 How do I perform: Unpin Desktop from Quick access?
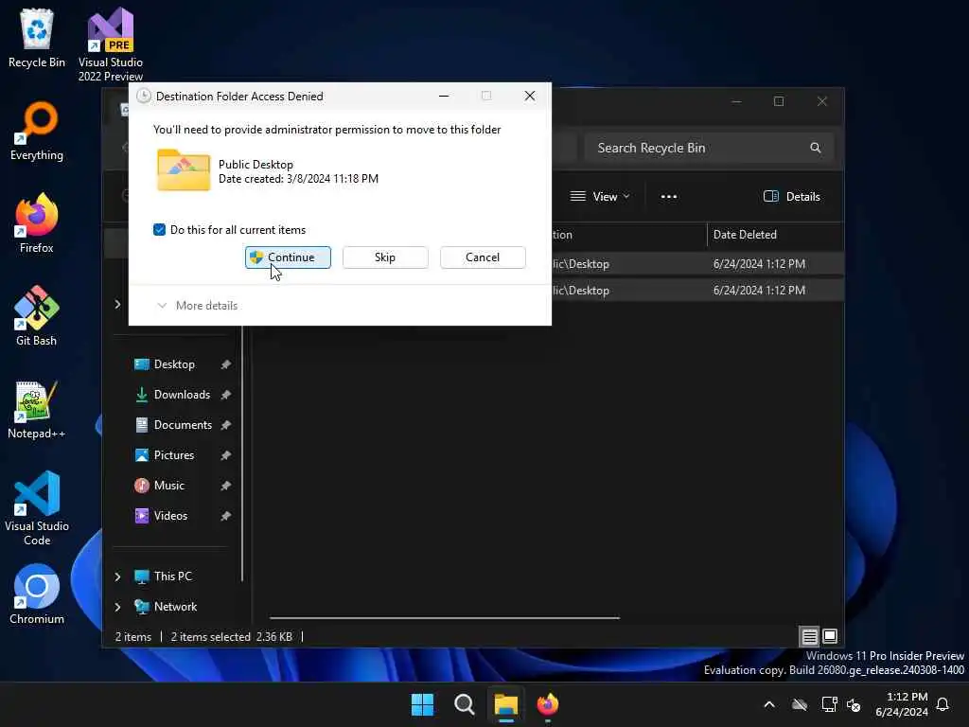tap(225, 364)
